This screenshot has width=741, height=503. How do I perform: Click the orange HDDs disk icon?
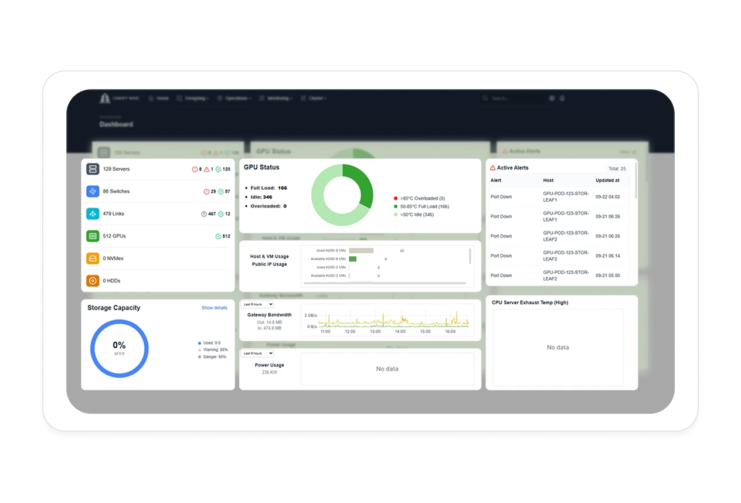coord(93,281)
